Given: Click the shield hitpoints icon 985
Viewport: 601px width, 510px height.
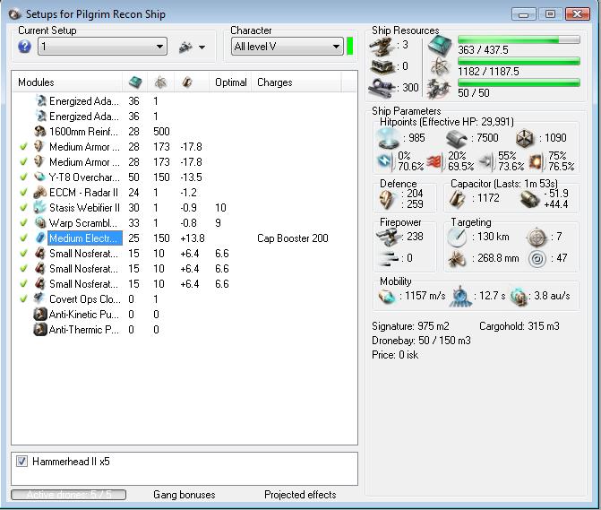Looking at the screenshot, I should (388, 138).
